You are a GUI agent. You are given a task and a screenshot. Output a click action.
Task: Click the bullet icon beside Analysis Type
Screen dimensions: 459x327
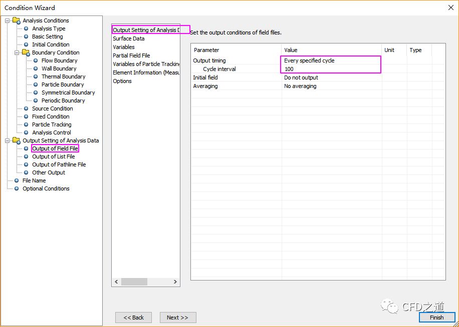tap(26, 28)
